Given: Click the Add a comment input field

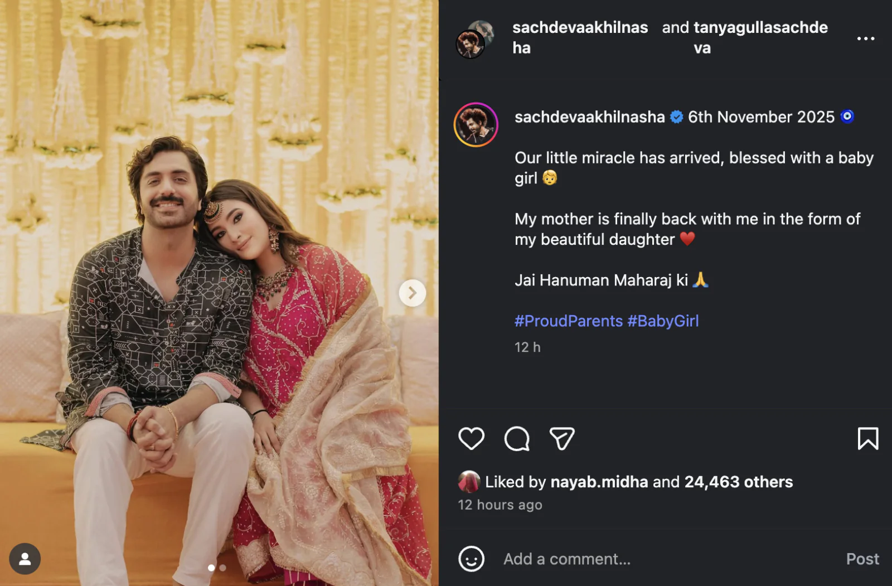Looking at the screenshot, I should 613,559.
